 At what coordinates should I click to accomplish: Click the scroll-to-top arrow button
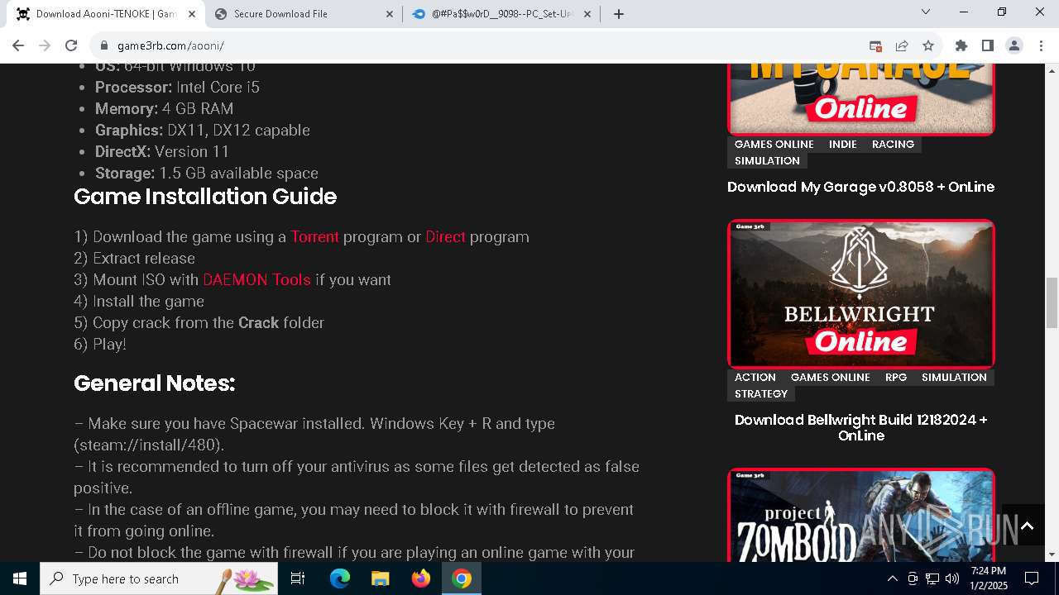pos(1027,526)
